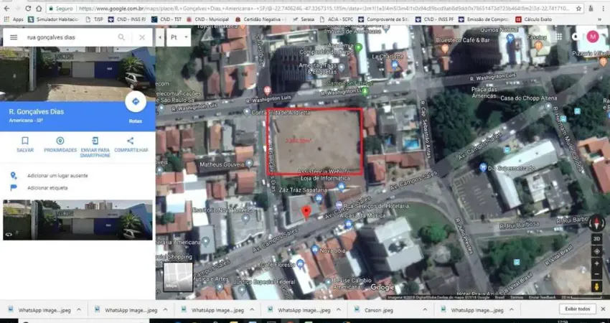
Task: Open the TJSP bookmark
Action: pos(94,19)
